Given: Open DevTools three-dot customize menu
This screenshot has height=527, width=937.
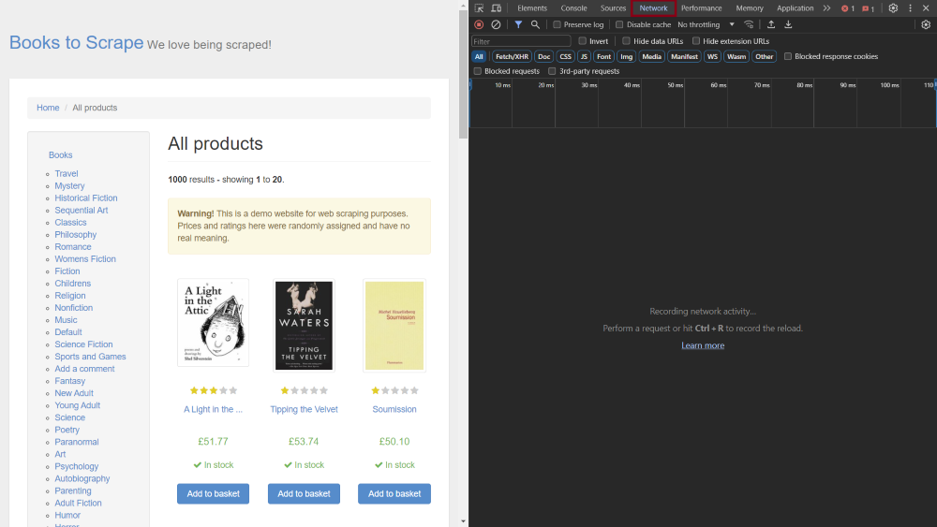Looking at the screenshot, I should pos(910,8).
